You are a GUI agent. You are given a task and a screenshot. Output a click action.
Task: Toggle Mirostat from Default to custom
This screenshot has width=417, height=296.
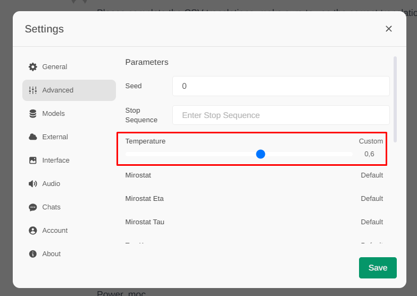(372, 175)
